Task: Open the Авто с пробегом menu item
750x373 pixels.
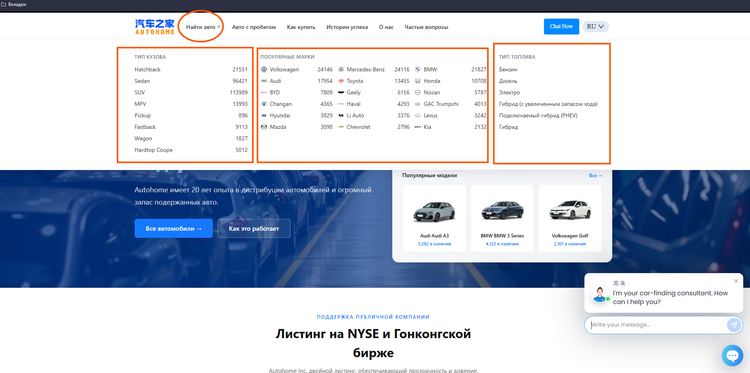Action: (254, 27)
